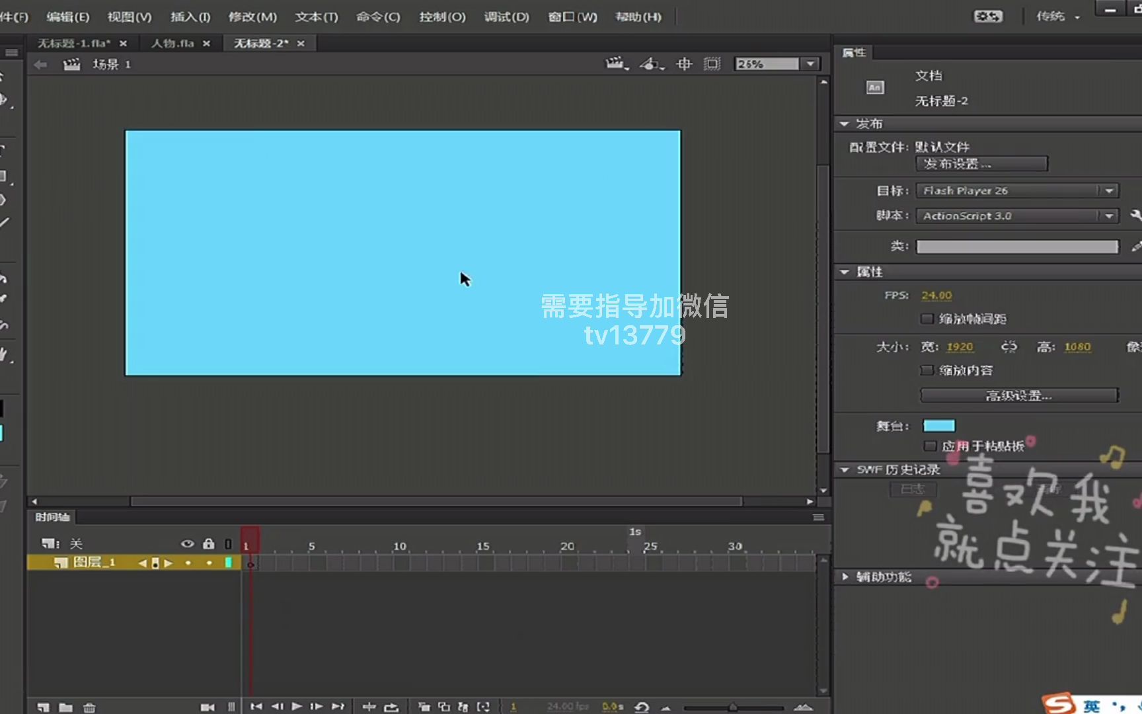Open the 修改(M) menu
1142x714 pixels.
point(252,17)
